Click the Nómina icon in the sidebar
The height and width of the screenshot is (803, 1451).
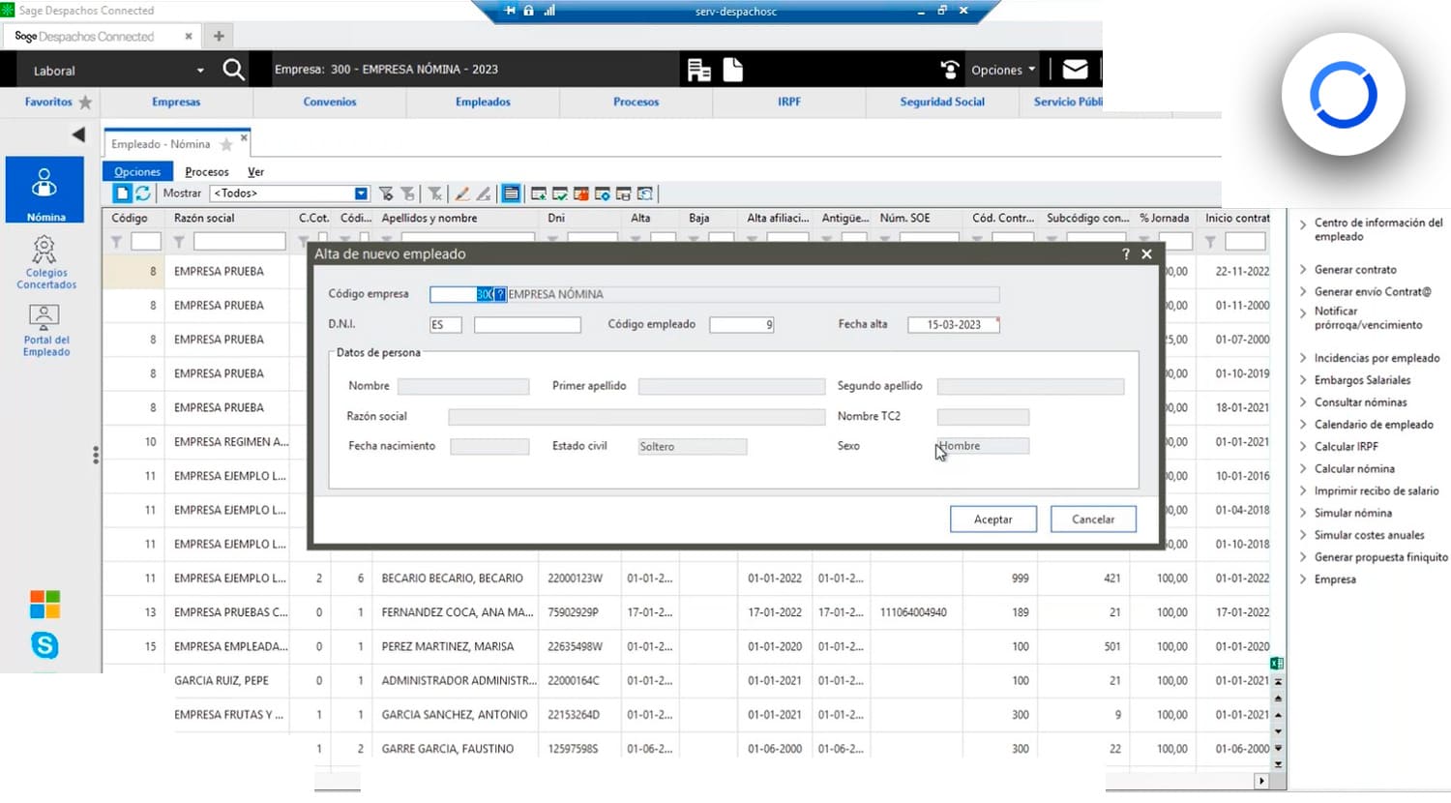click(x=44, y=191)
